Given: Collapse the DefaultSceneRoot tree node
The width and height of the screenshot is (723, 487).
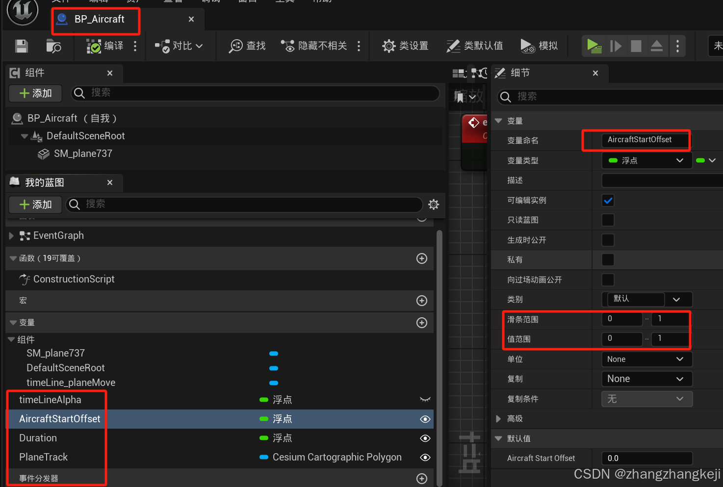Looking at the screenshot, I should [24, 136].
